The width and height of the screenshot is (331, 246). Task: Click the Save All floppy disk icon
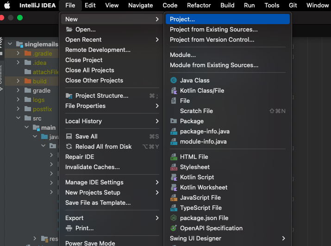pyautogui.click(x=69, y=137)
